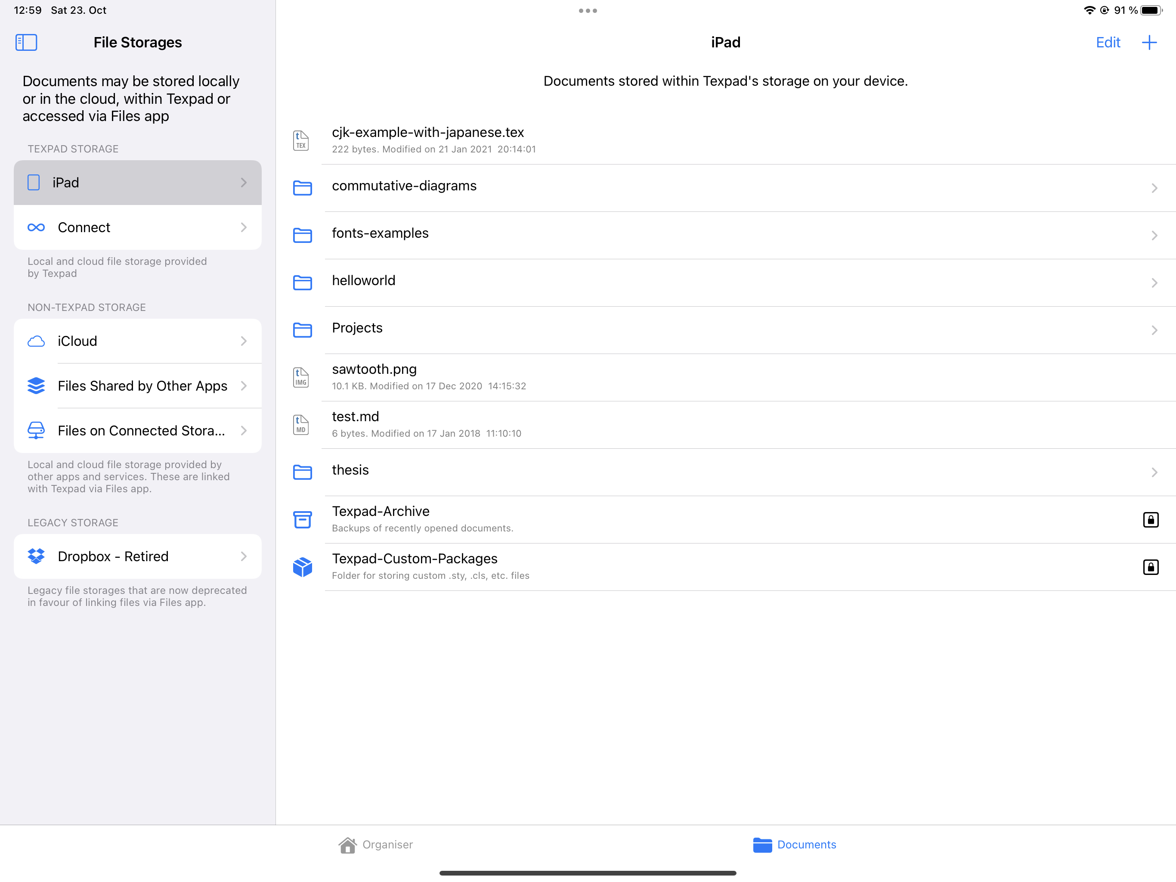Click the Projects folder icon
Viewport: 1176px width, 882px height.
point(303,330)
